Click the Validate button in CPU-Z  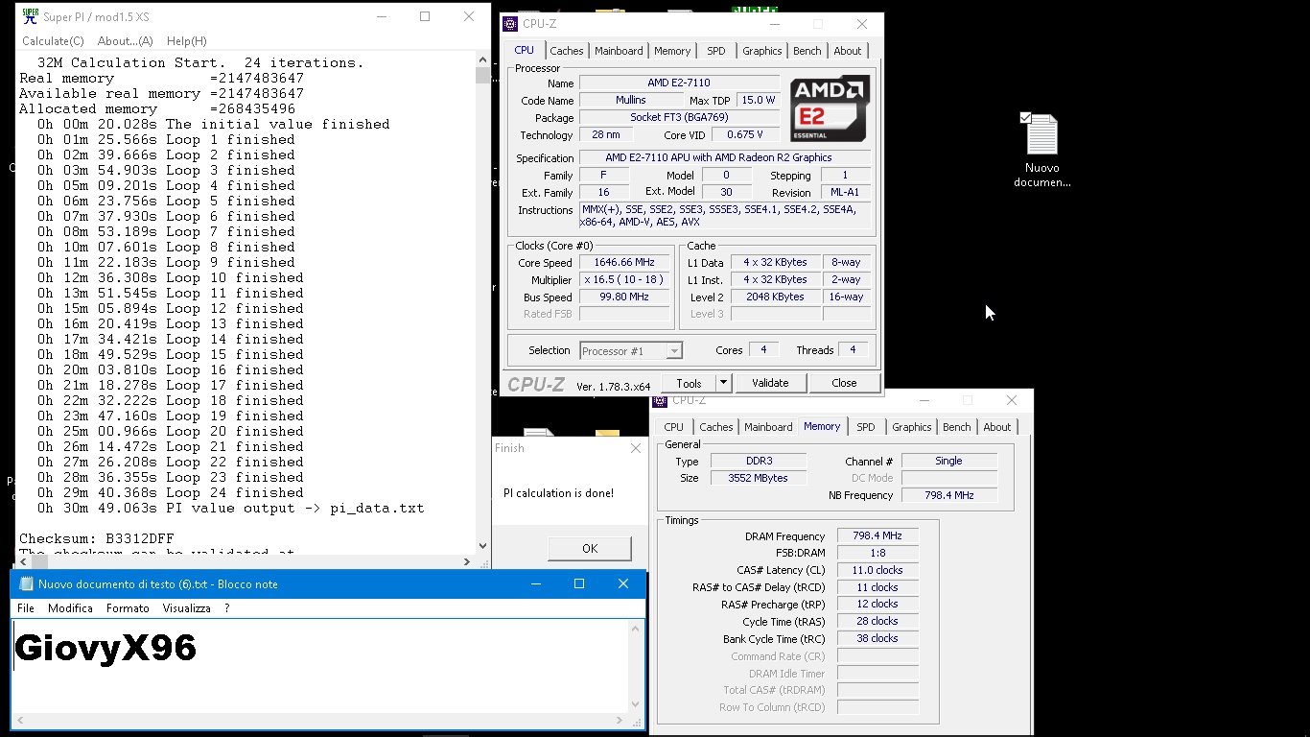[x=770, y=383]
